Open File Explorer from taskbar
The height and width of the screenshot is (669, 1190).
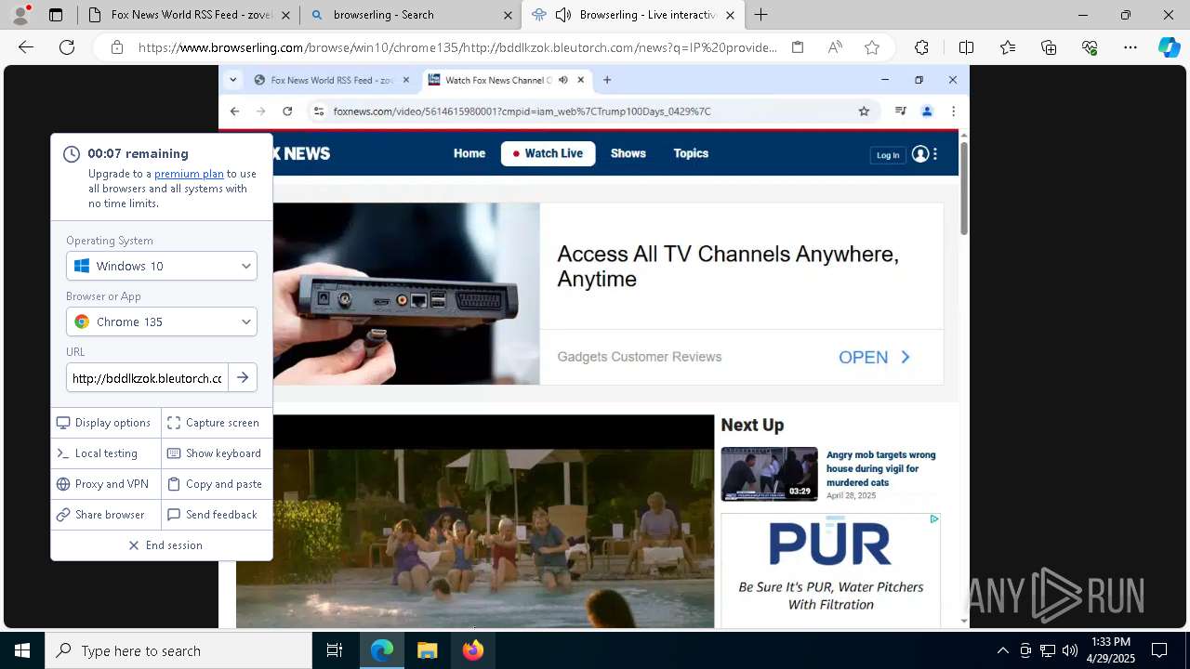coord(428,650)
